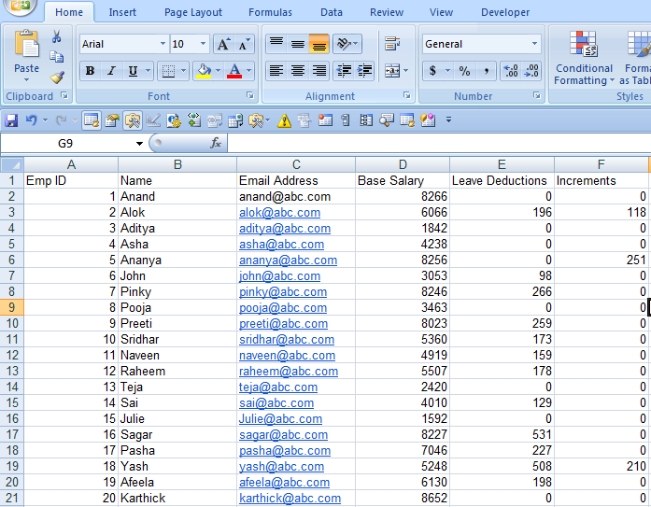Screen dimensions: 651x507
Task: Open the Name Box dropdown arrow
Action: pyautogui.click(x=139, y=144)
